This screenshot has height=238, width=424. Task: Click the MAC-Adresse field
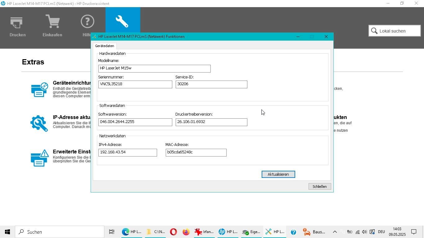[196, 152]
